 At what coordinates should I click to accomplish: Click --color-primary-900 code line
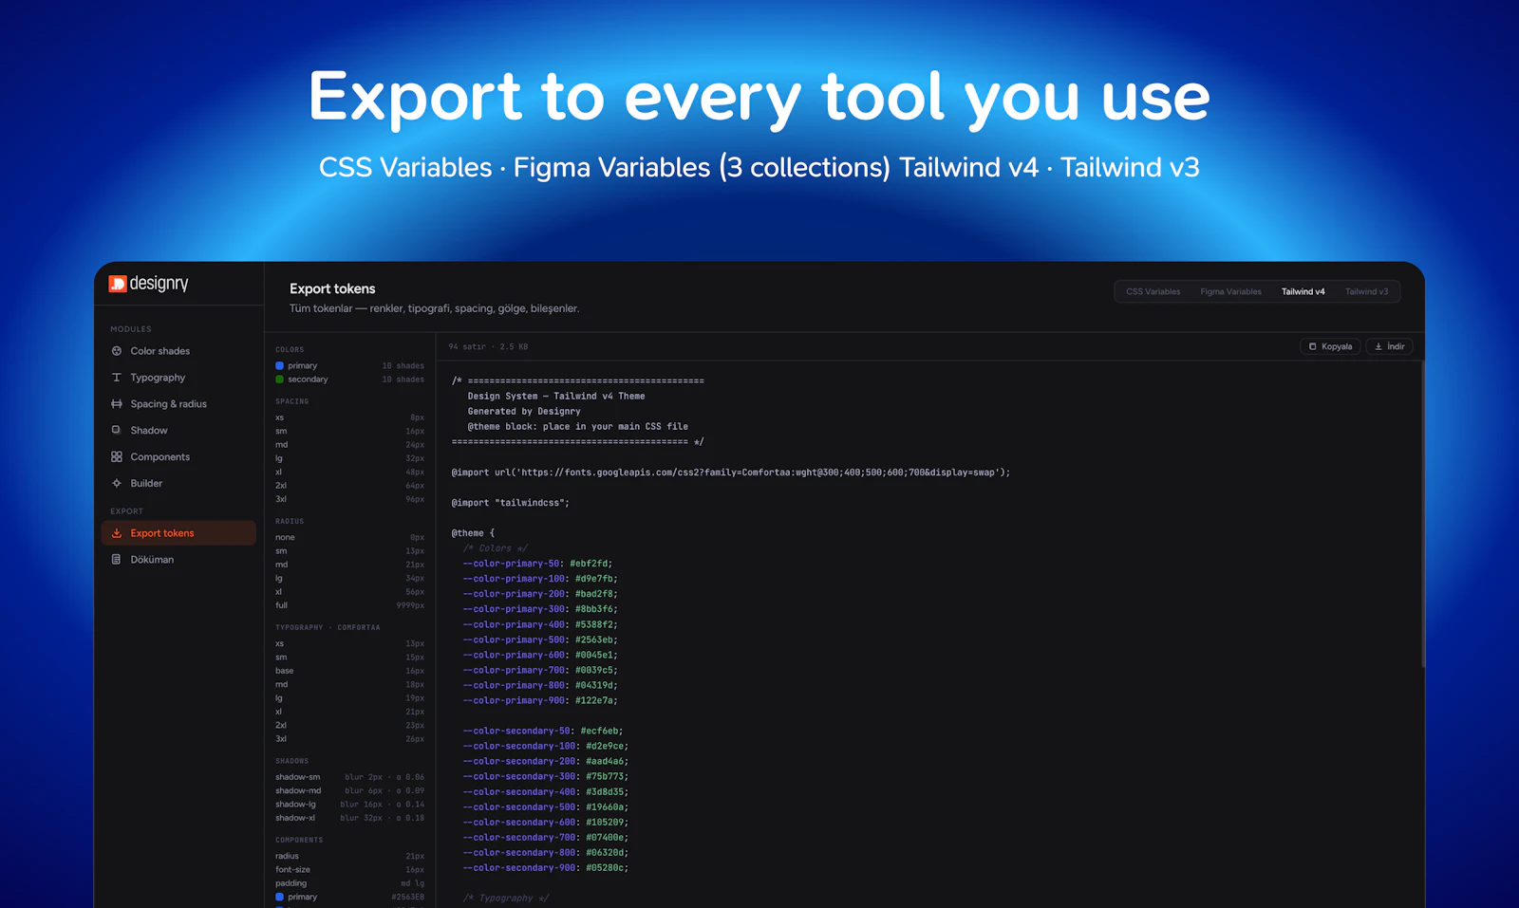tap(540, 700)
